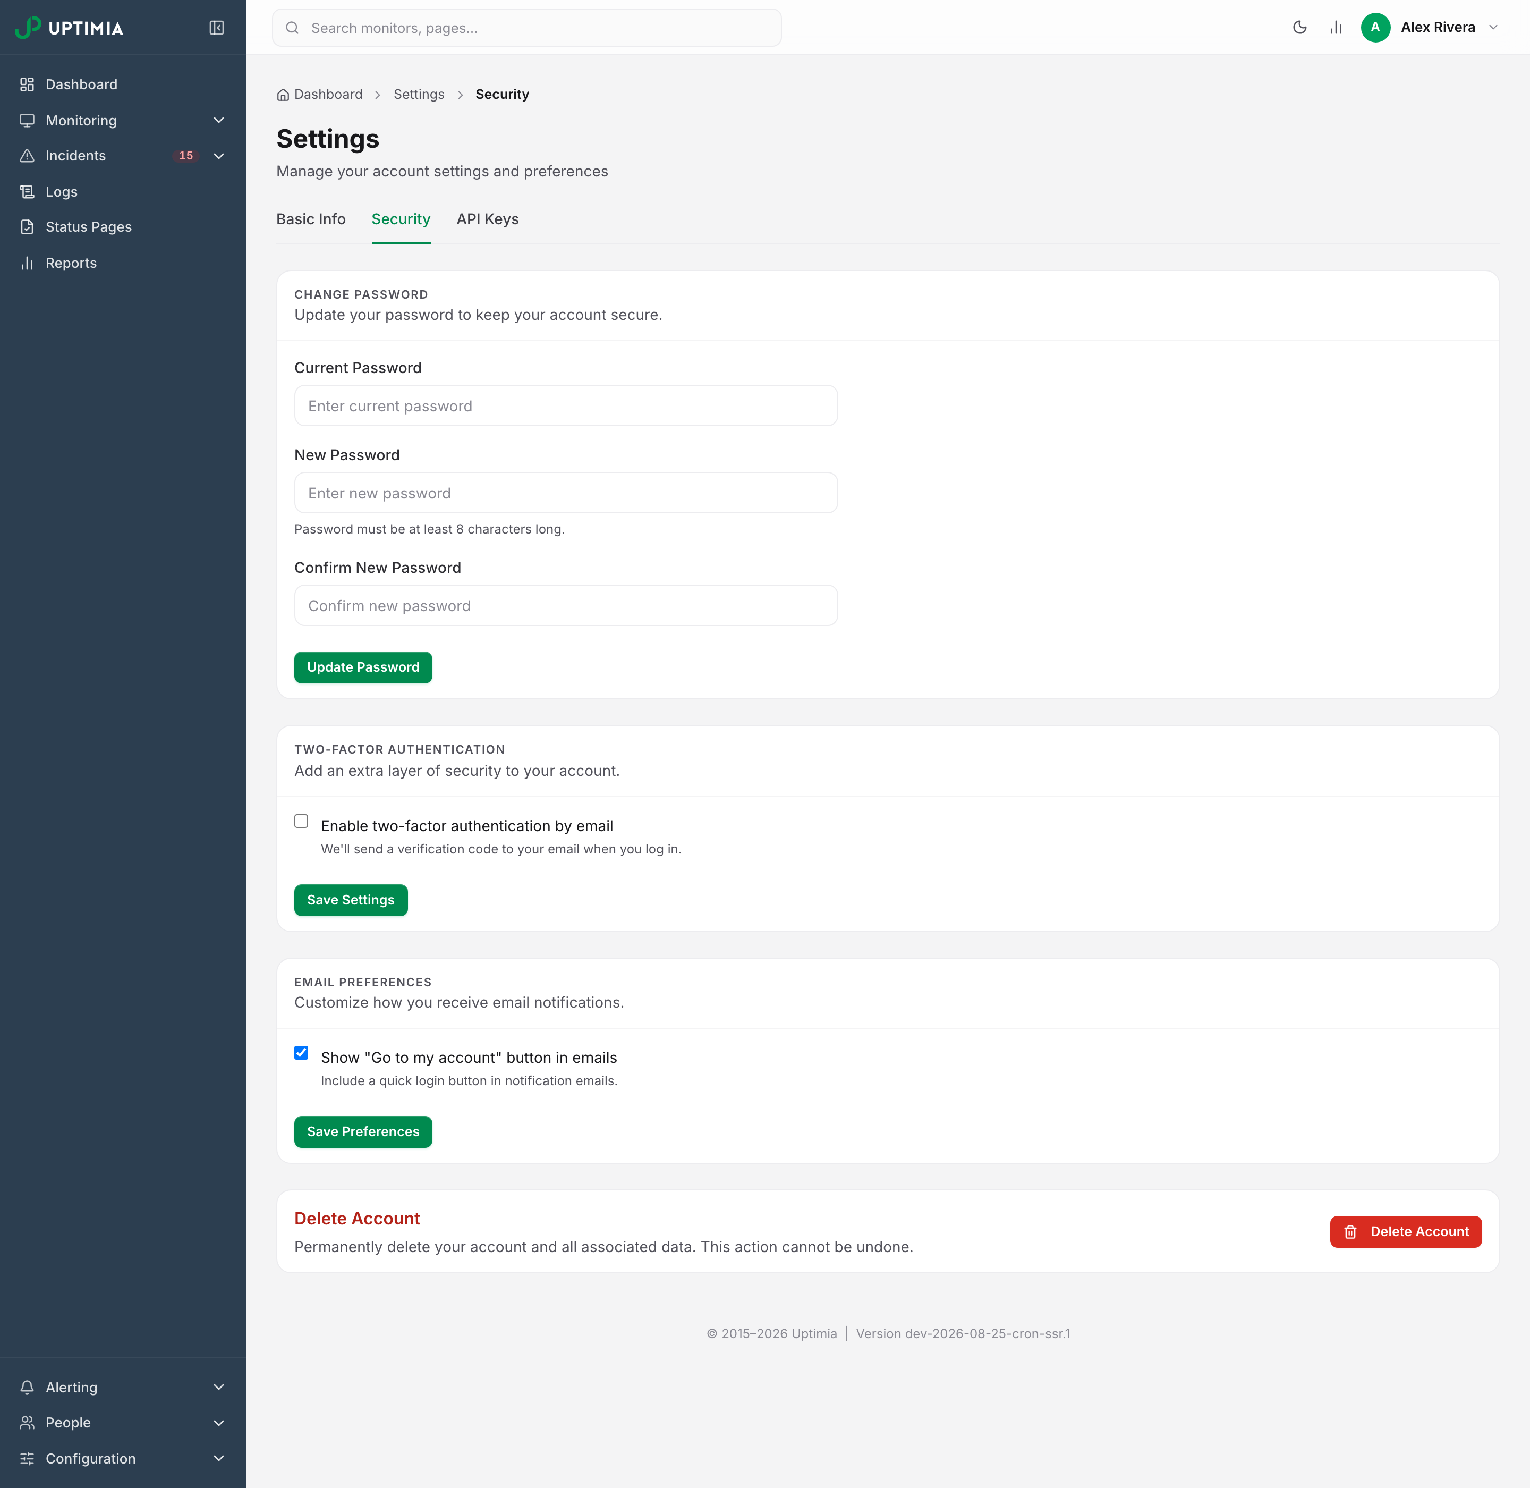1530x1488 pixels.
Task: Expand the Configuration menu chevron
Action: coord(219,1458)
